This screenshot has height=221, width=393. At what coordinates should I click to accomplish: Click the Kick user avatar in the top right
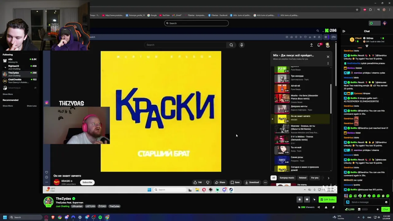(x=385, y=23)
